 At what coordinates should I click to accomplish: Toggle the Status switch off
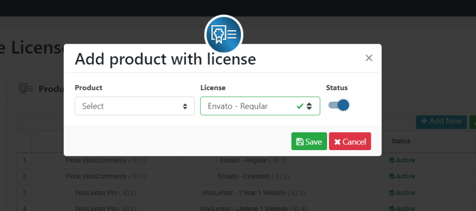[339, 105]
